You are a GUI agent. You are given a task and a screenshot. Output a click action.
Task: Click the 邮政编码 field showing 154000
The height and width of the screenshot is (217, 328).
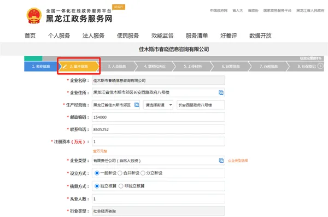click(159, 117)
